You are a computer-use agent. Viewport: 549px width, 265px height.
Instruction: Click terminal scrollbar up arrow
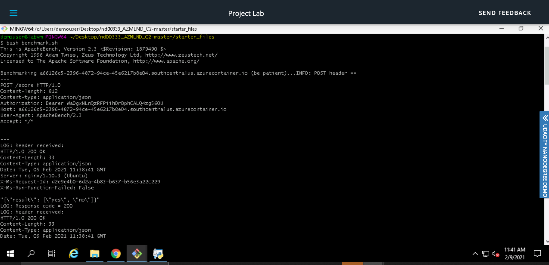547,38
